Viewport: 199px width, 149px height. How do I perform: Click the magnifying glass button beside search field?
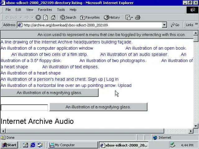98,107
